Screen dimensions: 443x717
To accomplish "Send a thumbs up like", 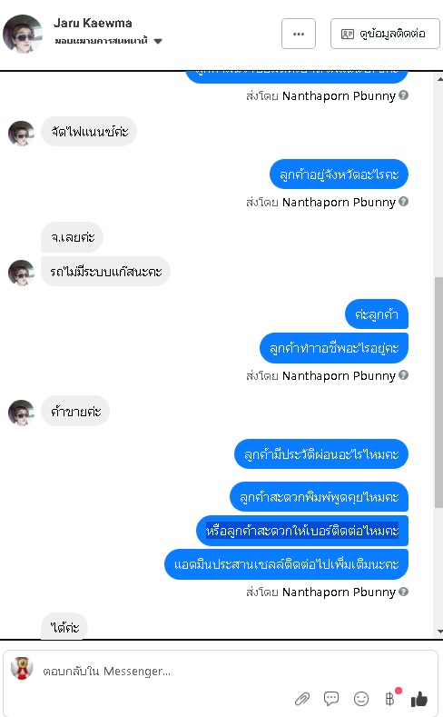I will click(418, 698).
